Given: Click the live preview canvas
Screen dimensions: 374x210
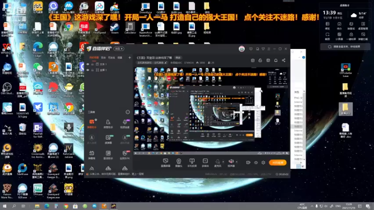Looking at the screenshot, I should [x=212, y=111].
